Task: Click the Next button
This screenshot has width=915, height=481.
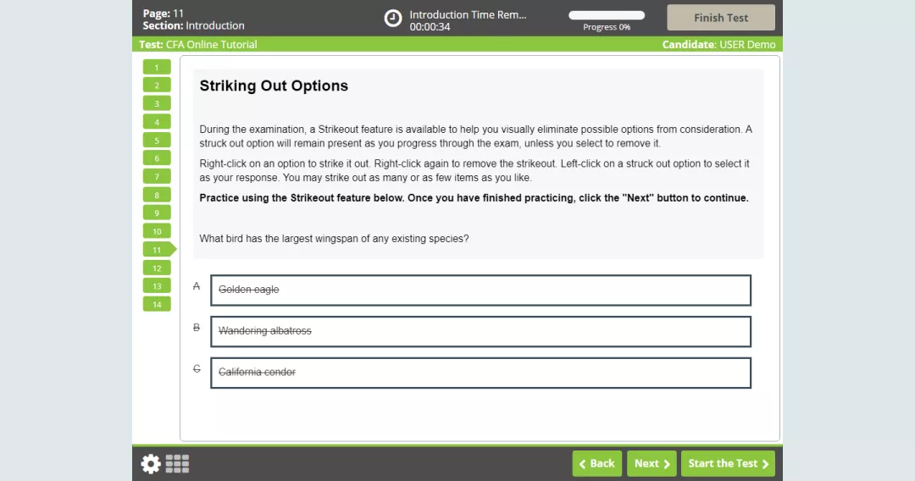Action: (652, 463)
